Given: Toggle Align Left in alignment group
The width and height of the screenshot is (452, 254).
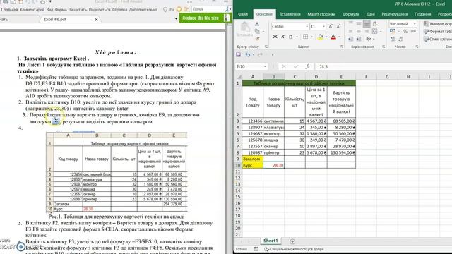Looking at the screenshot, I should [351, 31].
